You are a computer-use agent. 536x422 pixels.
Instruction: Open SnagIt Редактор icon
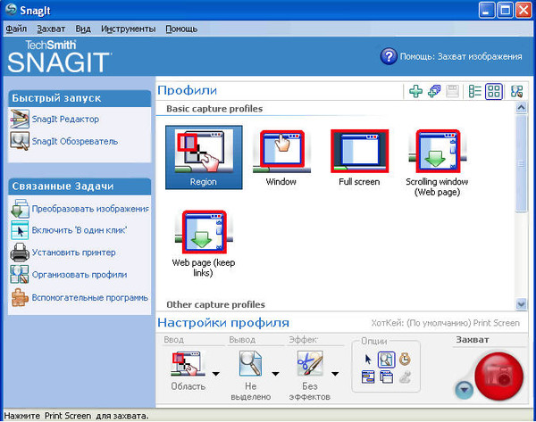[x=20, y=119]
